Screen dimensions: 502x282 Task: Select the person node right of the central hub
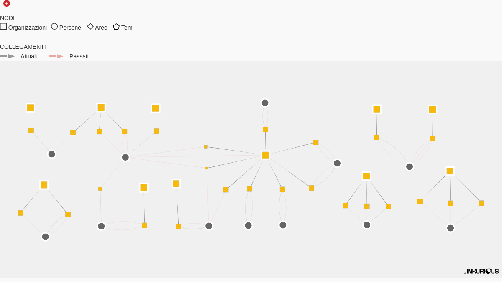click(x=337, y=163)
